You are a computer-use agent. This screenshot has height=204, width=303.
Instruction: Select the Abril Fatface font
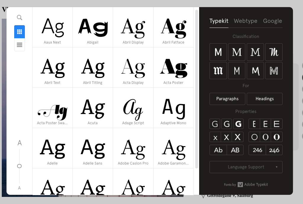tap(173, 27)
